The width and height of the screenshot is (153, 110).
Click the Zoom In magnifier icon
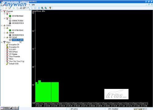(42, 8)
